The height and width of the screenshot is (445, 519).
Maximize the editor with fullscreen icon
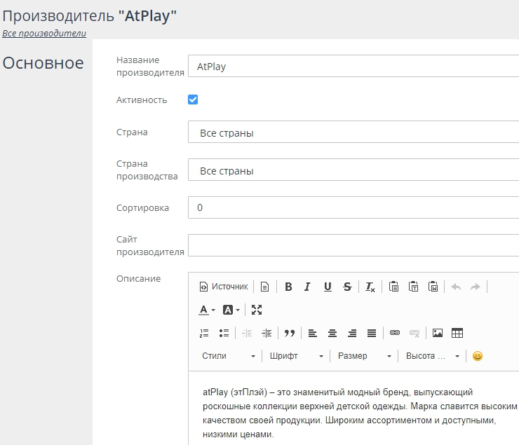[256, 310]
